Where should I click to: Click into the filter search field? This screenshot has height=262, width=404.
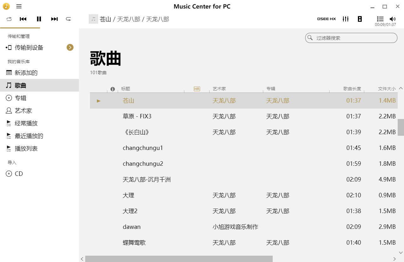coord(351,38)
